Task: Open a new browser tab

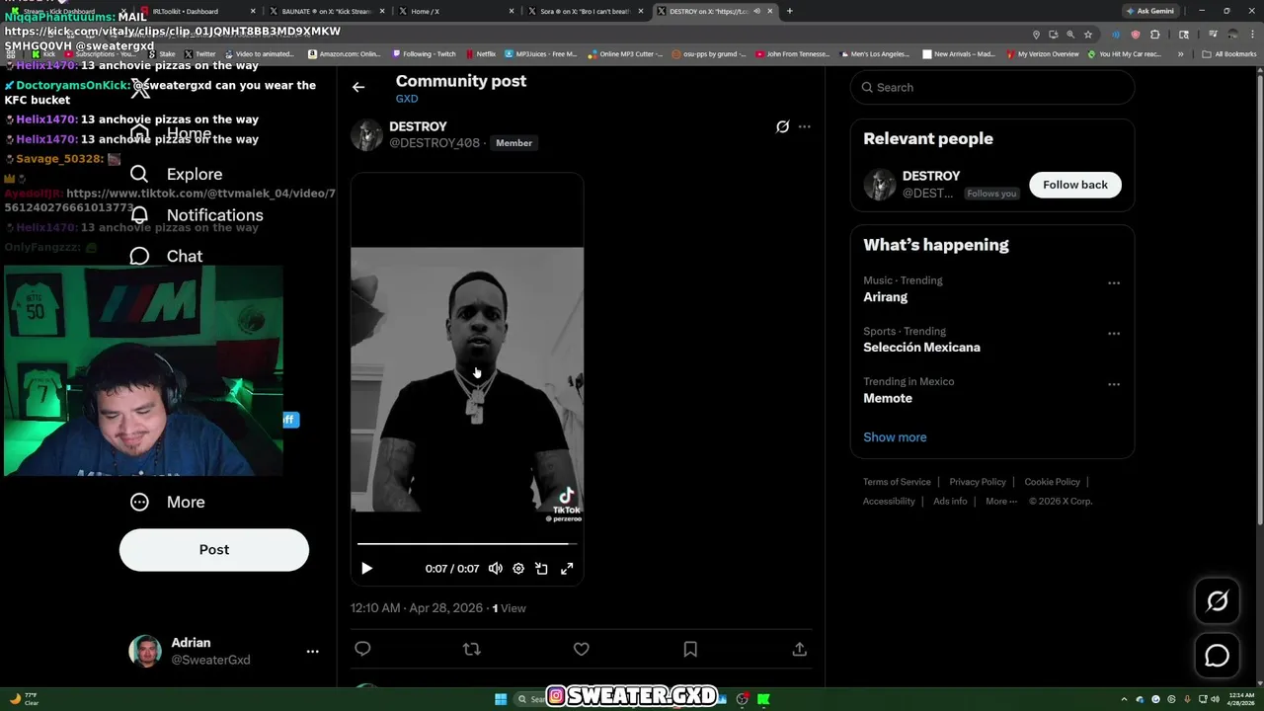Action: pyautogui.click(x=789, y=11)
